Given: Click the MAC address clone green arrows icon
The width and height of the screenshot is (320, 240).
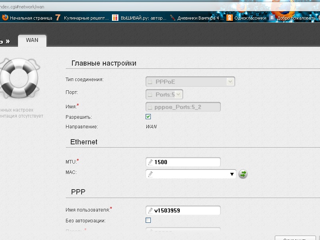Looking at the screenshot, I should 243,174.
